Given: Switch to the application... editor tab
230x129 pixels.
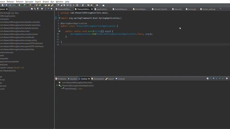Looking at the screenshot, I should pyautogui.click(x=101, y=9).
